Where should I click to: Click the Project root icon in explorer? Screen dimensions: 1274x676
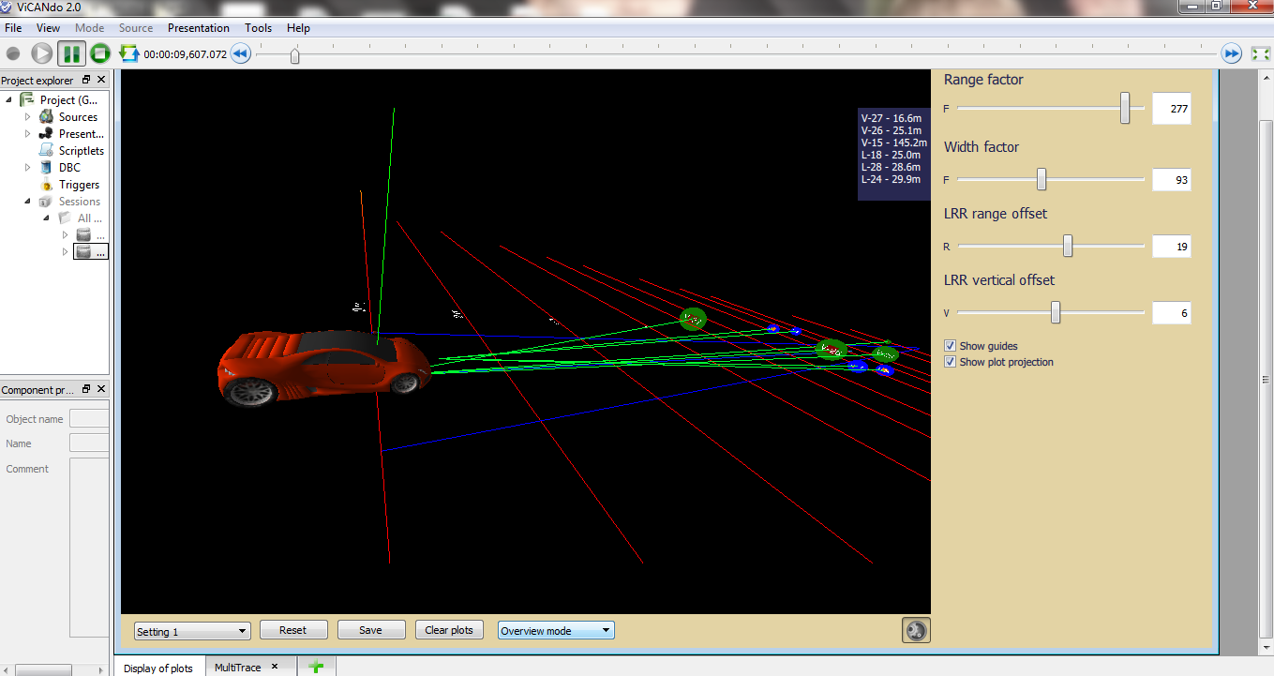click(27, 99)
